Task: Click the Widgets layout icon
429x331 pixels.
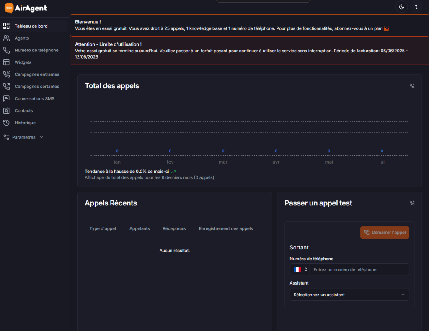Action: point(6,62)
